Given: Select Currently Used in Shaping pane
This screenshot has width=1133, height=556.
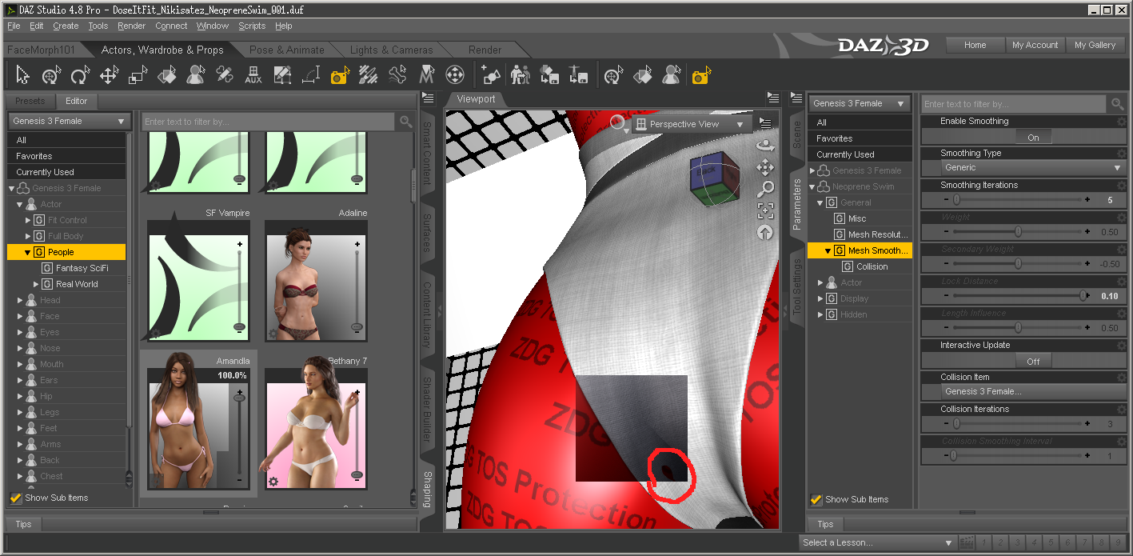Looking at the screenshot, I should coord(66,172).
